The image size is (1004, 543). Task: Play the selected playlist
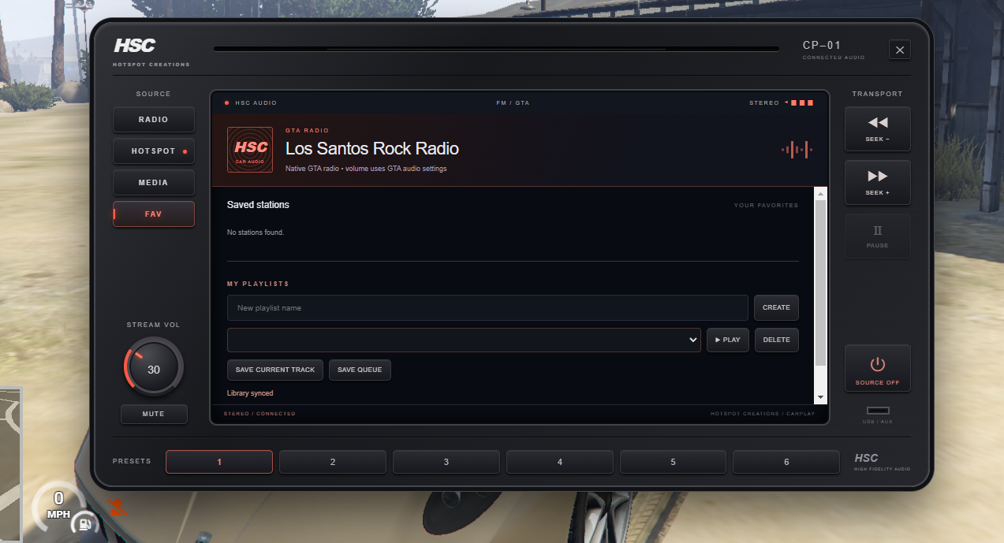(728, 340)
